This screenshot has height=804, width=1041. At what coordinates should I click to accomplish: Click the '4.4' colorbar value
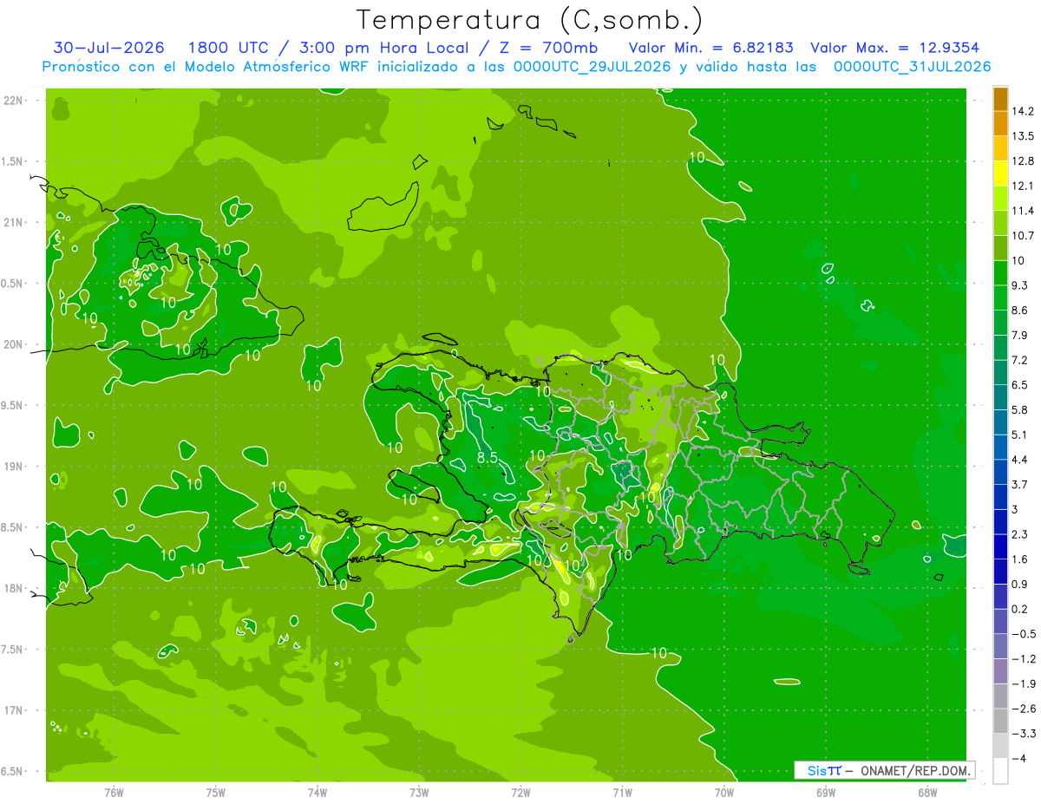click(1020, 460)
